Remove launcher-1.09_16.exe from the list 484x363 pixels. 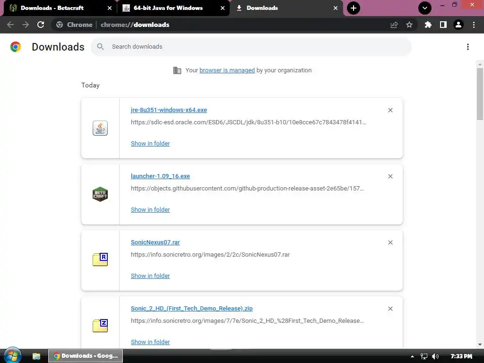click(390, 176)
